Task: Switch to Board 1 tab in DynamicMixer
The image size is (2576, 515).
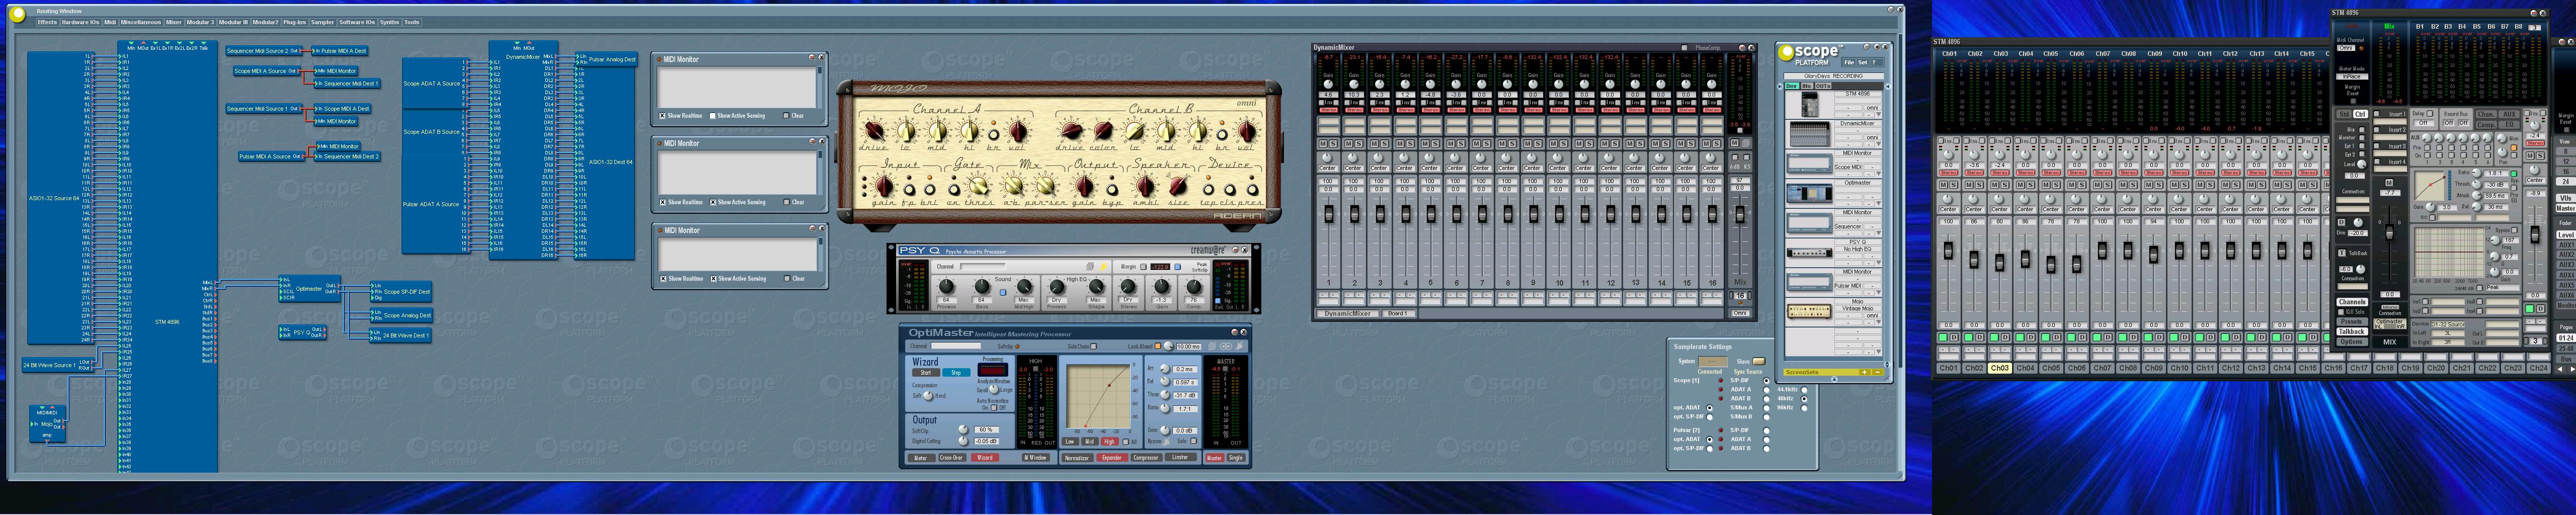Action: pyautogui.click(x=1397, y=314)
